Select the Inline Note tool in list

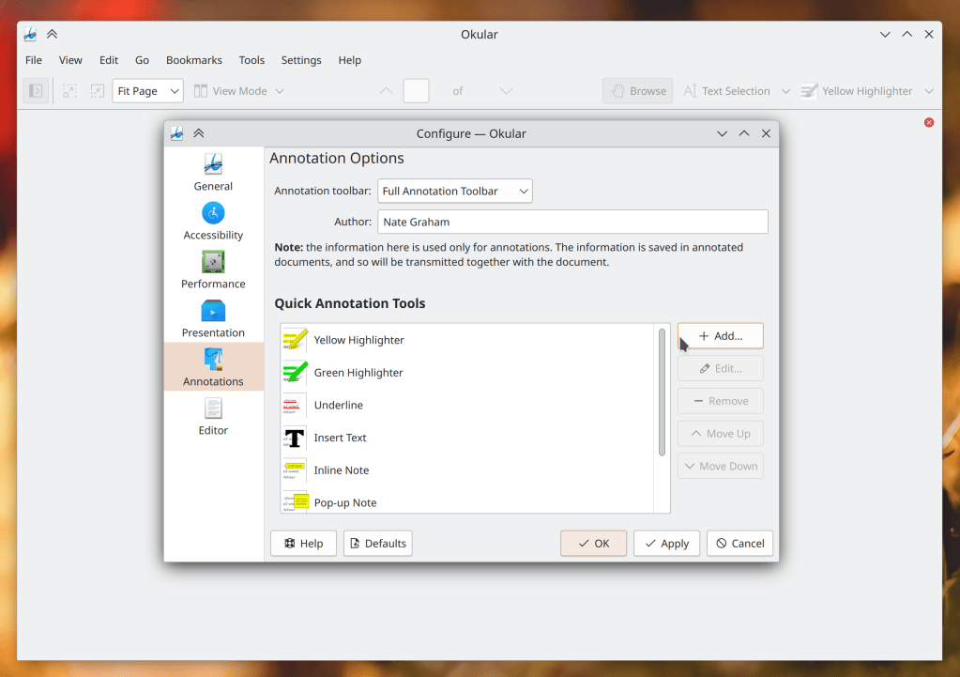[467, 469]
